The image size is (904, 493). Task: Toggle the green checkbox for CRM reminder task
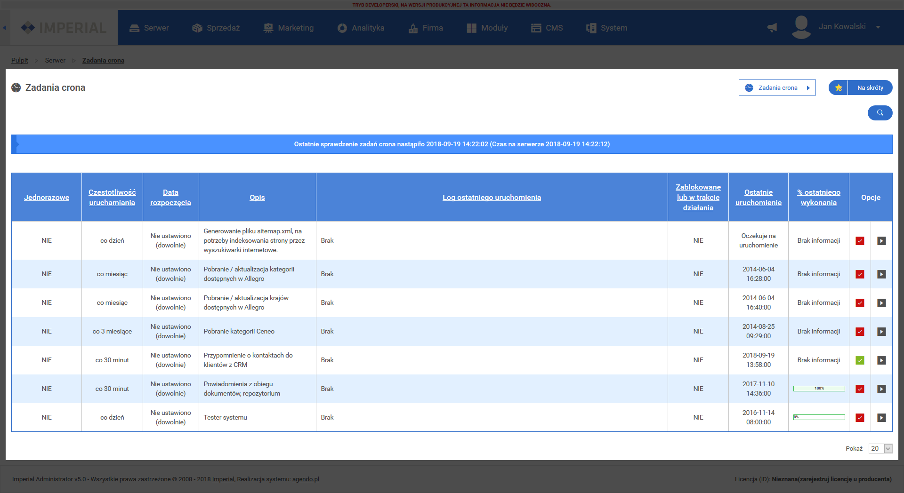pos(860,360)
